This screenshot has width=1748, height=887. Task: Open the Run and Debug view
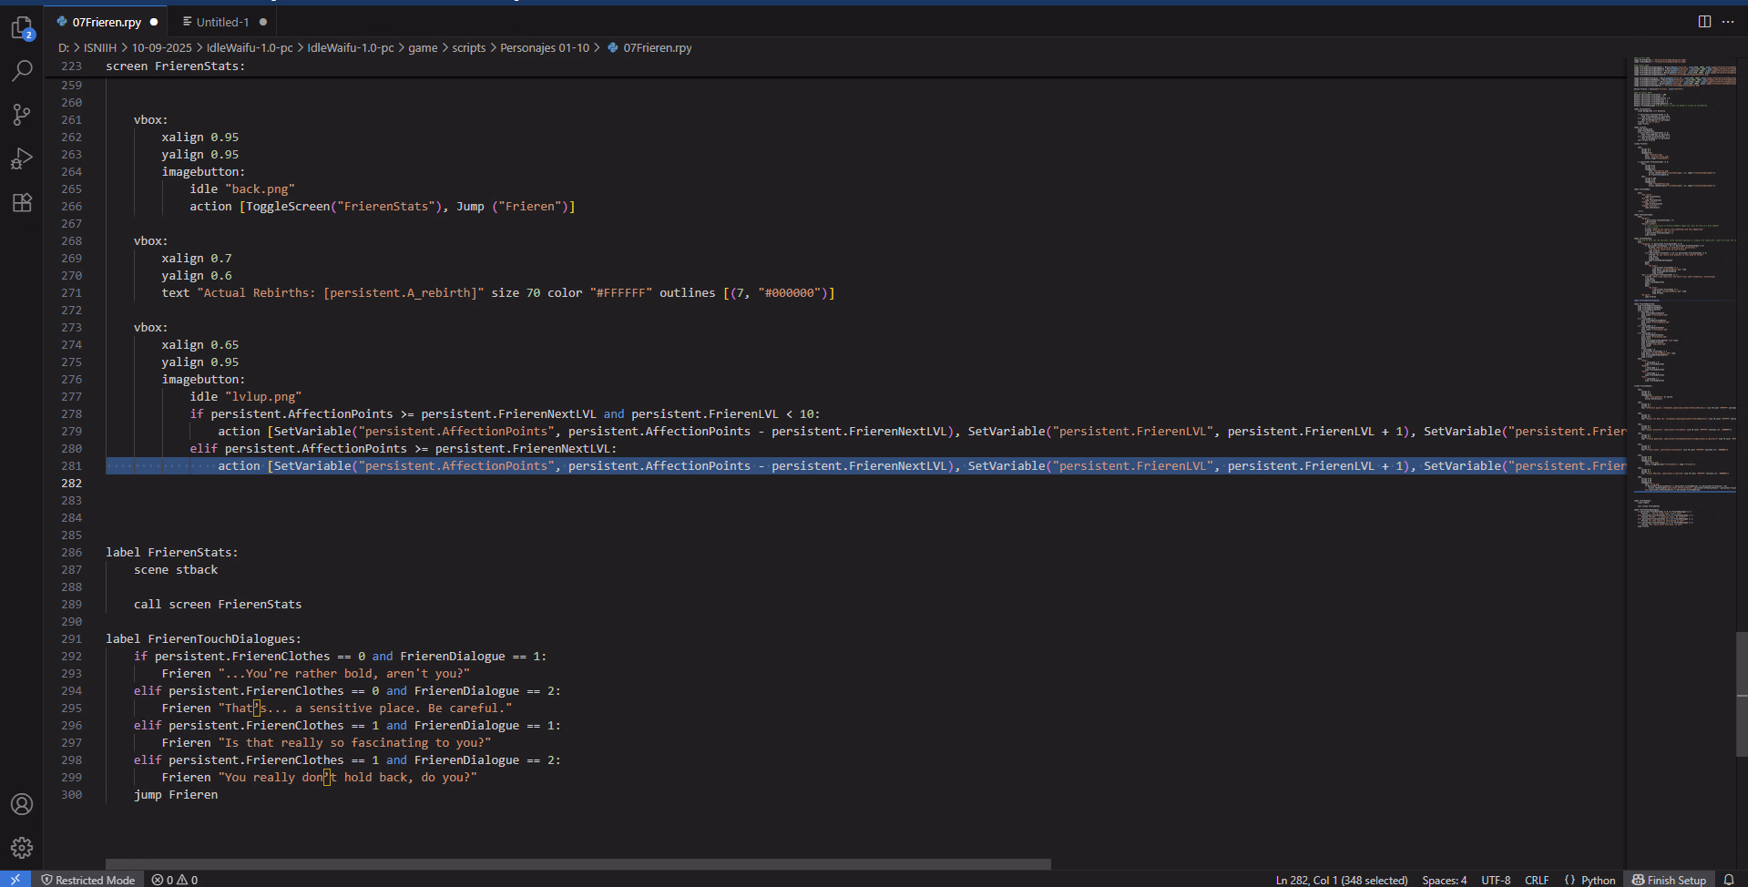click(22, 158)
